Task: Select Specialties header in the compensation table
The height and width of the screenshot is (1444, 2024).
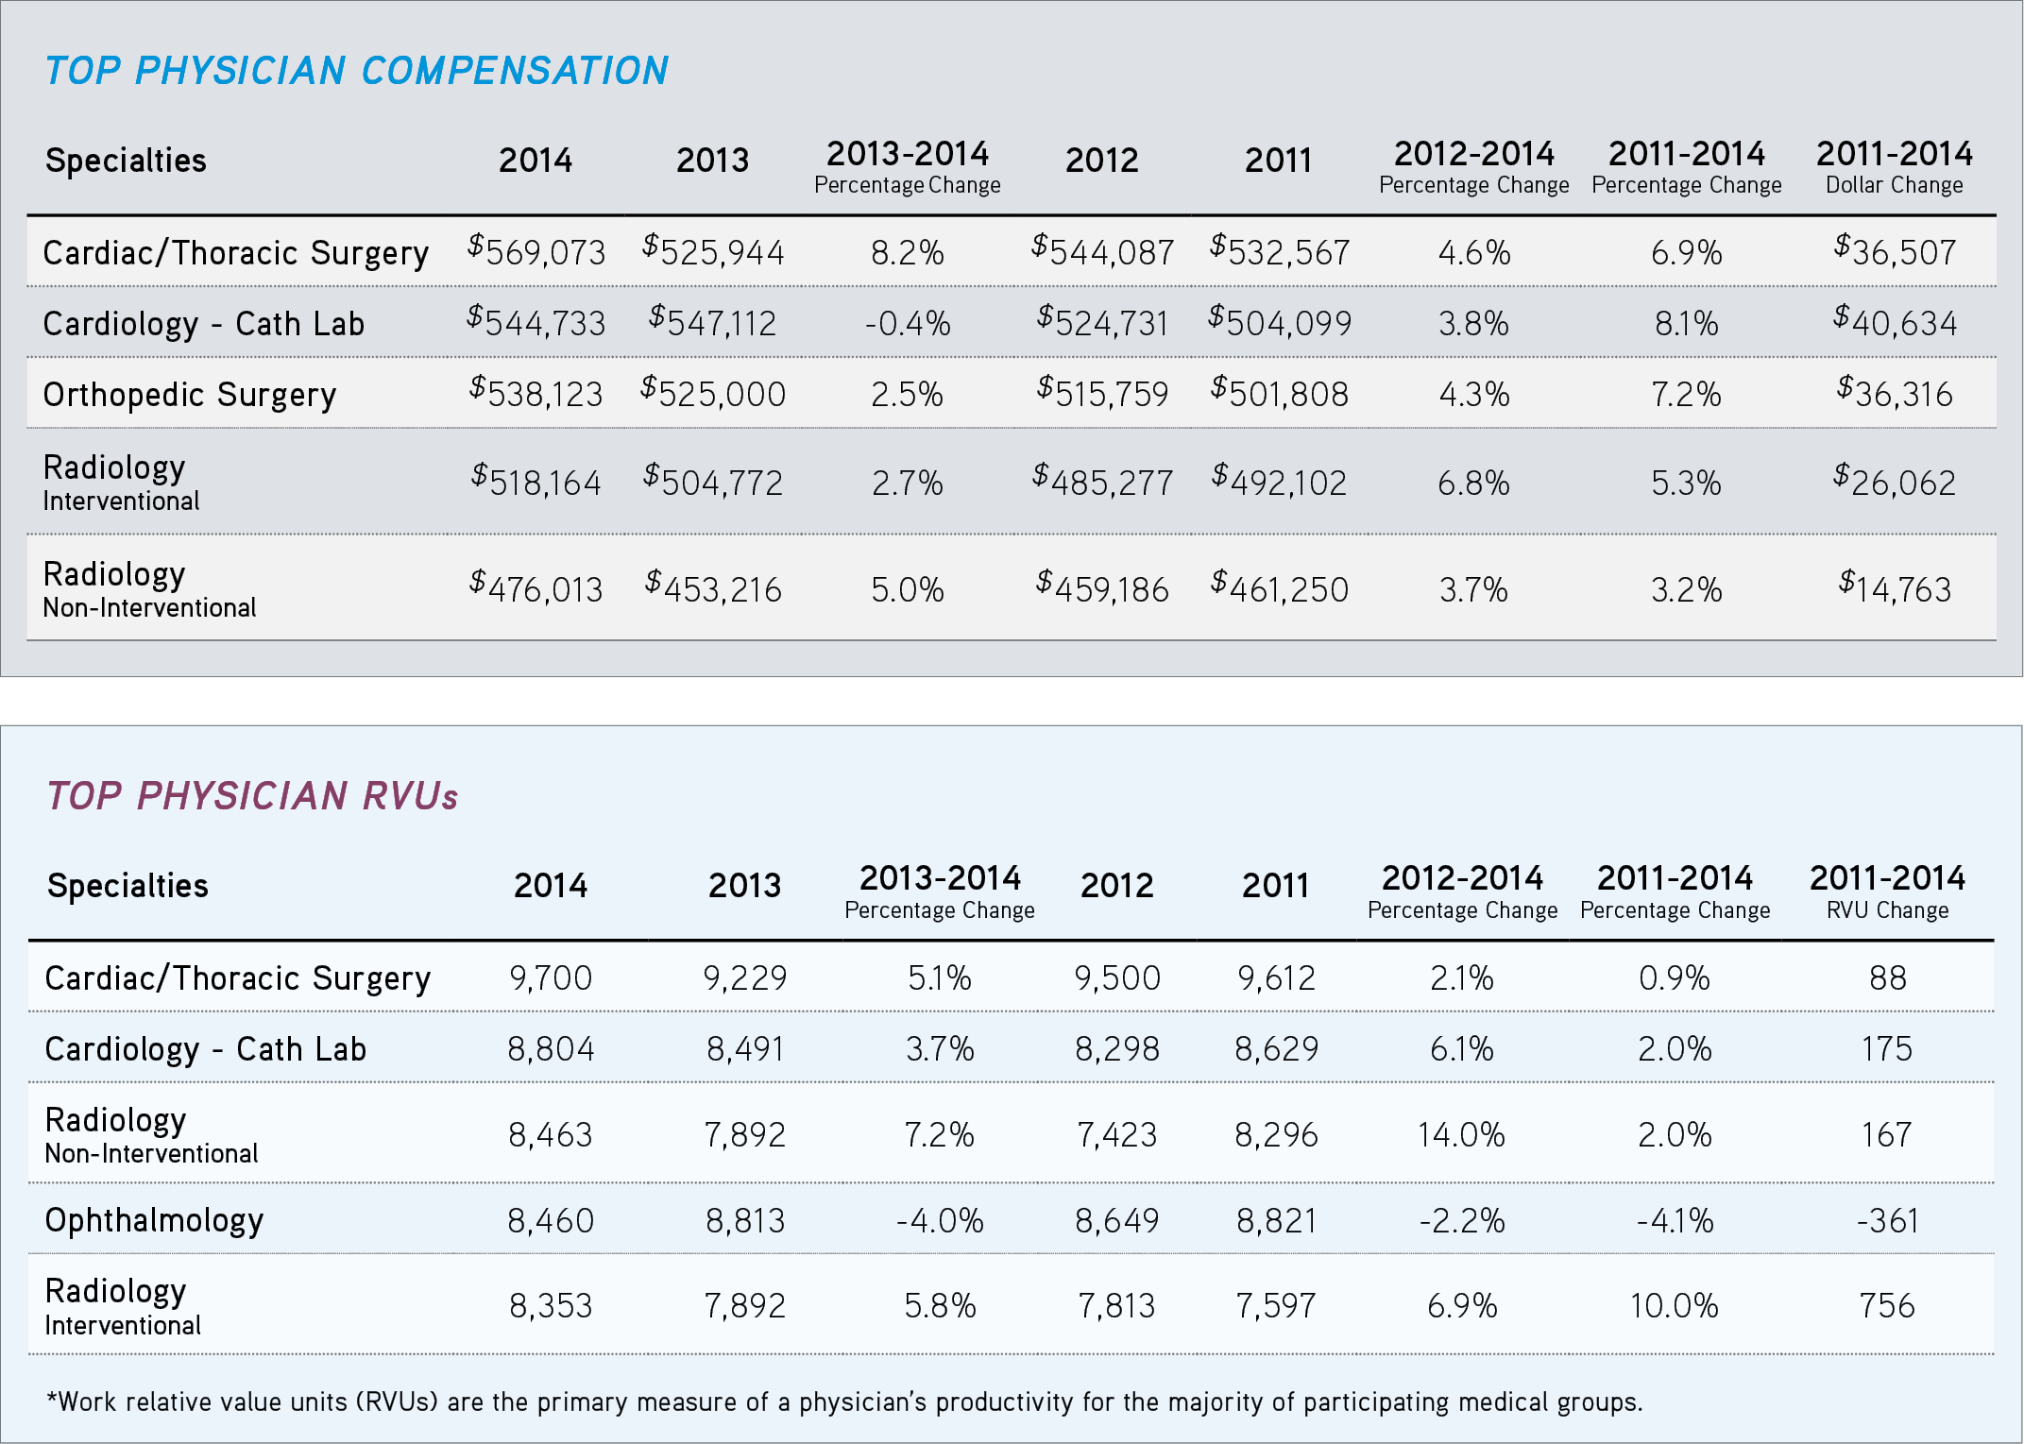Action: point(126,161)
